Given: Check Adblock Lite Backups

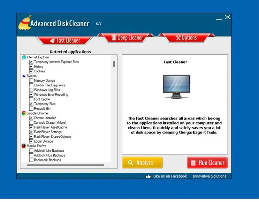Looking at the screenshot, I should pos(31,151).
